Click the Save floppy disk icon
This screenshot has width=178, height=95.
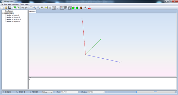10,8
